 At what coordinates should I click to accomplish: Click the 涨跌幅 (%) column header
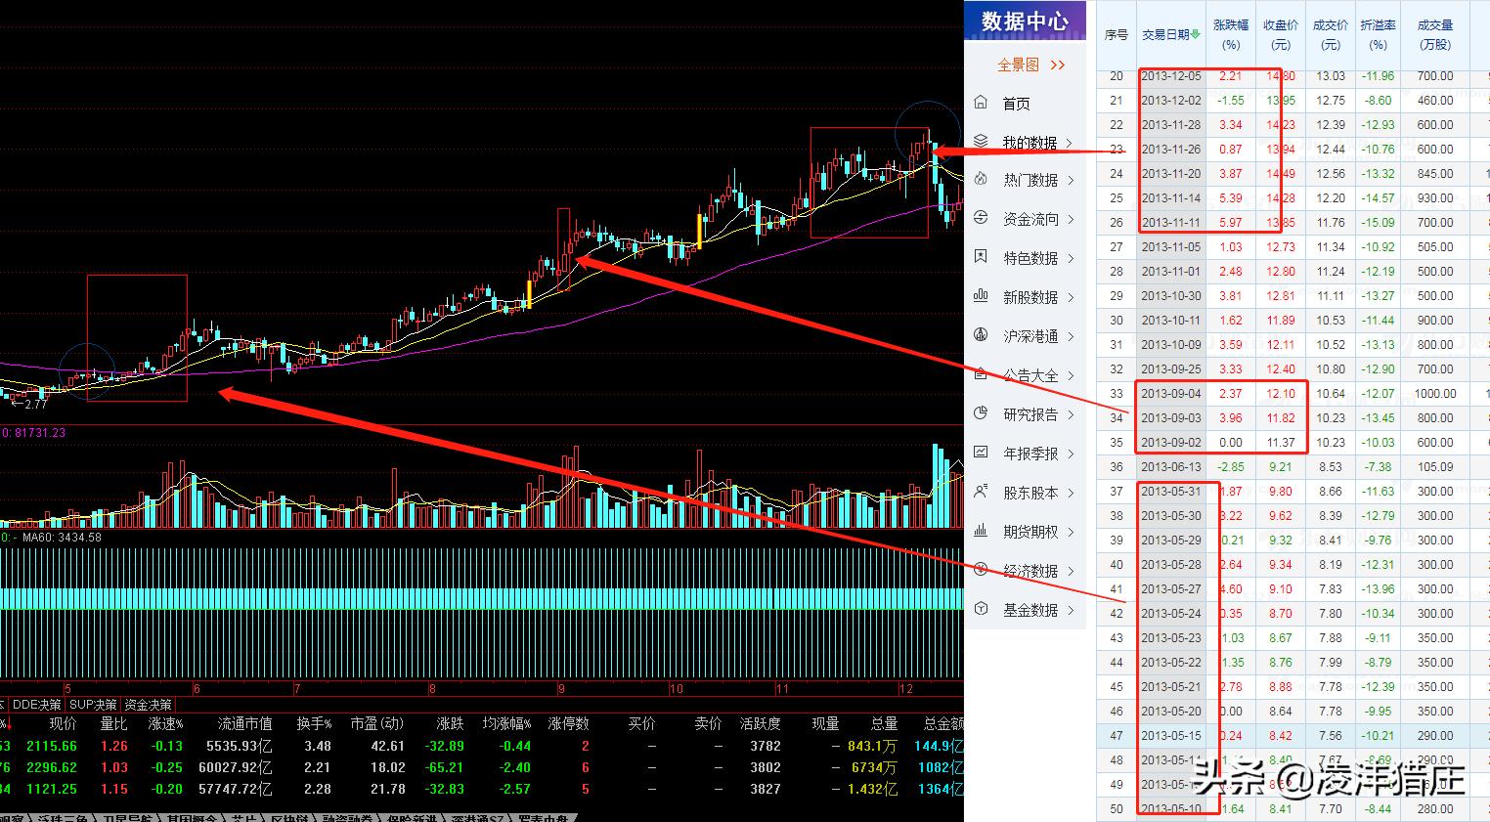pos(1231,34)
